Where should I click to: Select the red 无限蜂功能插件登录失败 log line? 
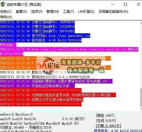click(x=58, y=95)
